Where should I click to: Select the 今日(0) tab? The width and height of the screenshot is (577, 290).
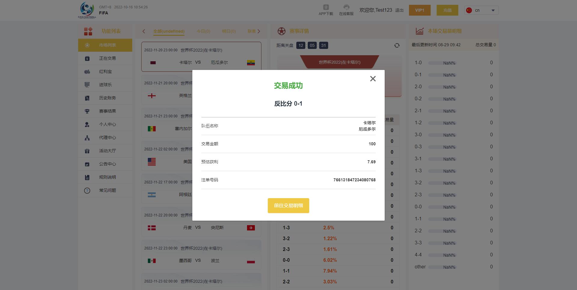tap(203, 31)
